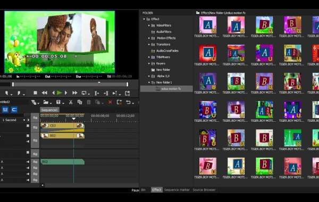Viewport: 319px width, 202px height.
Task: Click the timeline playhead marker on the ruler
Action: click(74, 119)
